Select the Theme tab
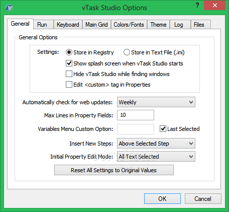This screenshot has width=229, height=212. coord(158,25)
